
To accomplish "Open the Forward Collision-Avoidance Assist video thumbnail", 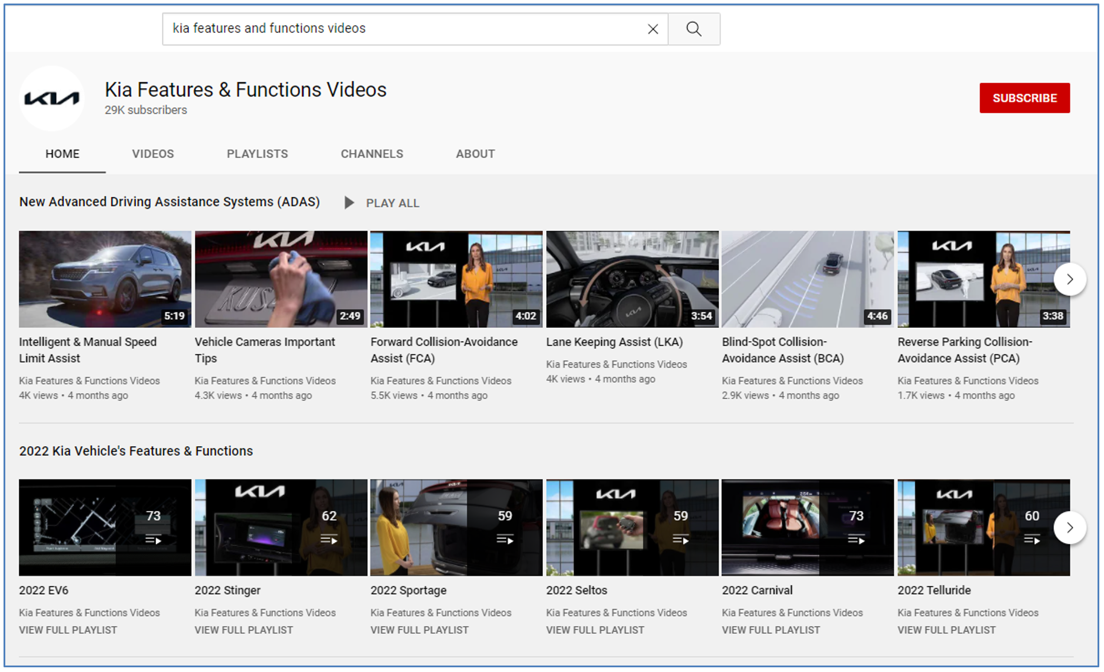I will point(456,279).
